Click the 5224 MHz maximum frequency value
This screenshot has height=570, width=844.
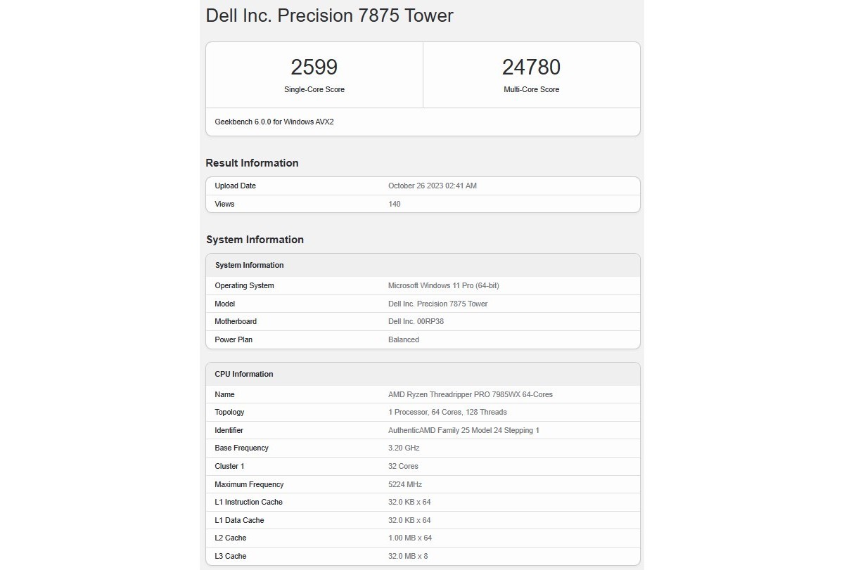[x=404, y=484]
